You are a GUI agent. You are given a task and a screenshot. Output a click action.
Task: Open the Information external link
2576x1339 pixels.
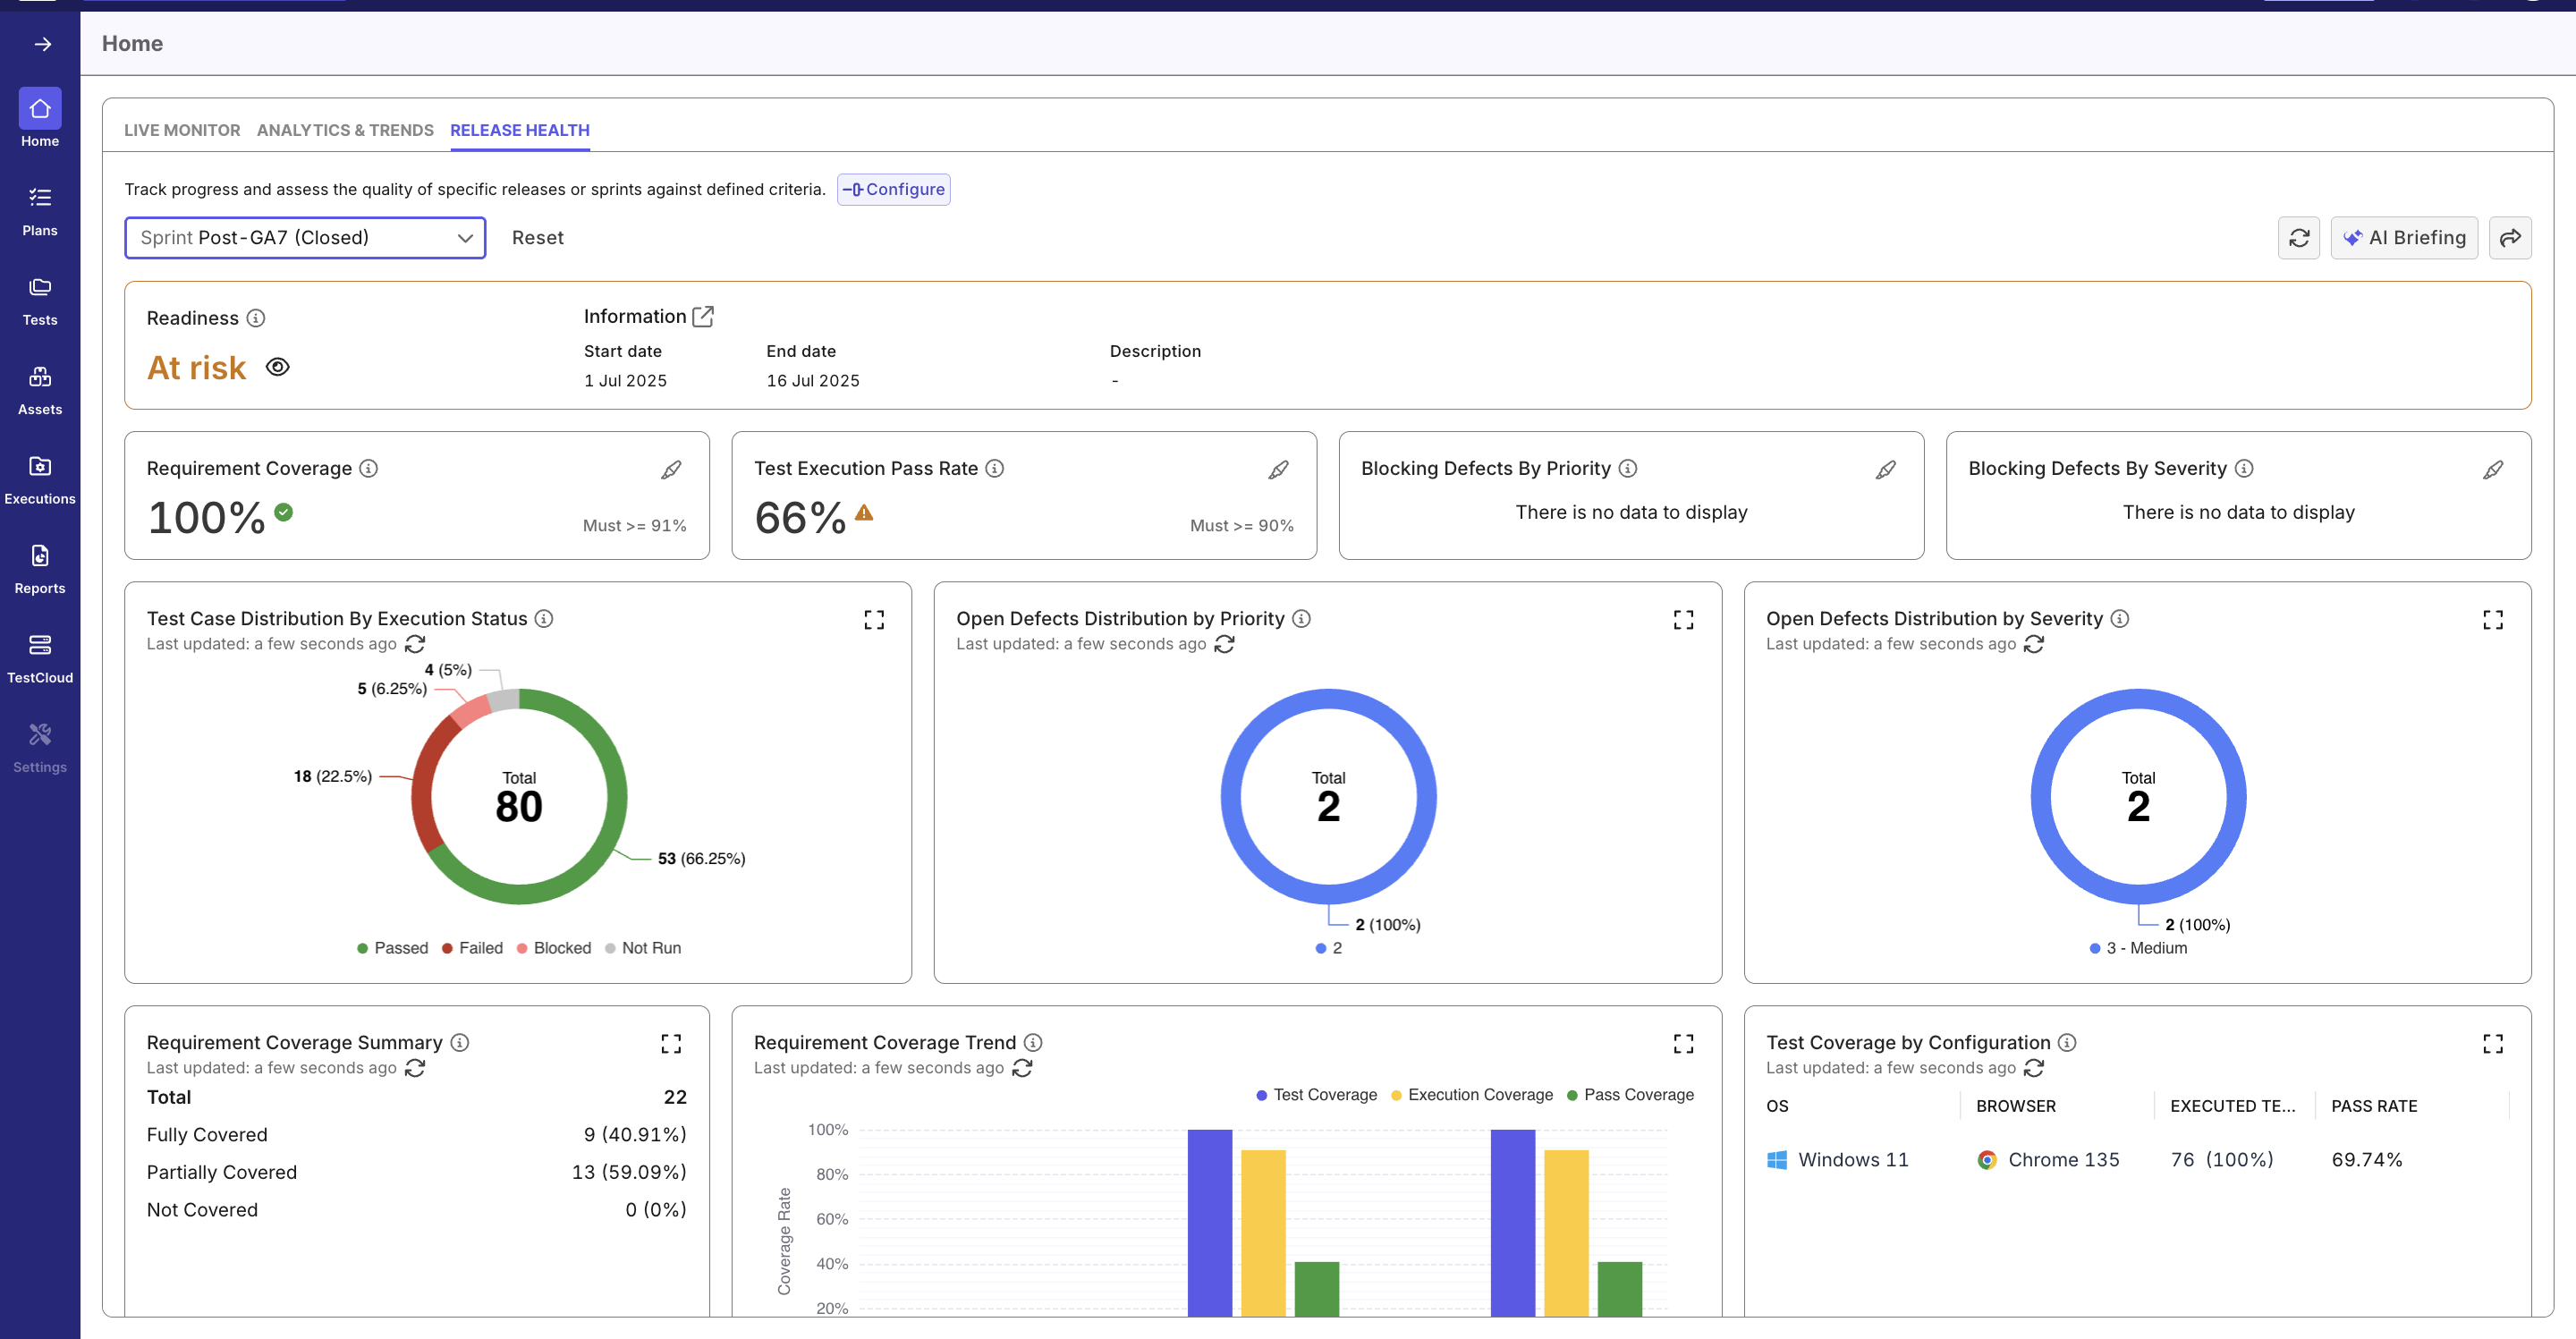coord(703,316)
